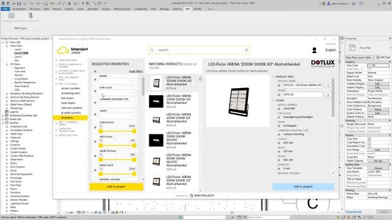392x220 pixels.
Task: Expand the CONSTRUCTIONS category
Action: (56, 61)
